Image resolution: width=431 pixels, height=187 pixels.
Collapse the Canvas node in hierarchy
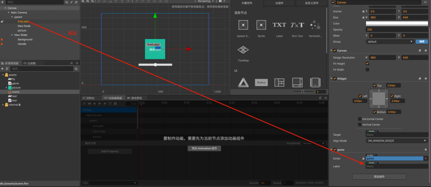(6, 8)
